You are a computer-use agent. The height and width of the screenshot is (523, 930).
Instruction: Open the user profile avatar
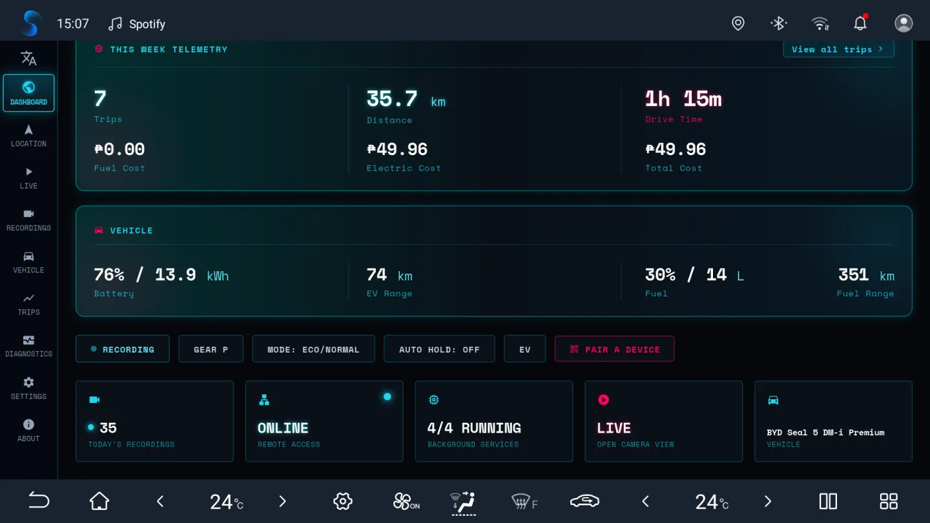pos(904,23)
